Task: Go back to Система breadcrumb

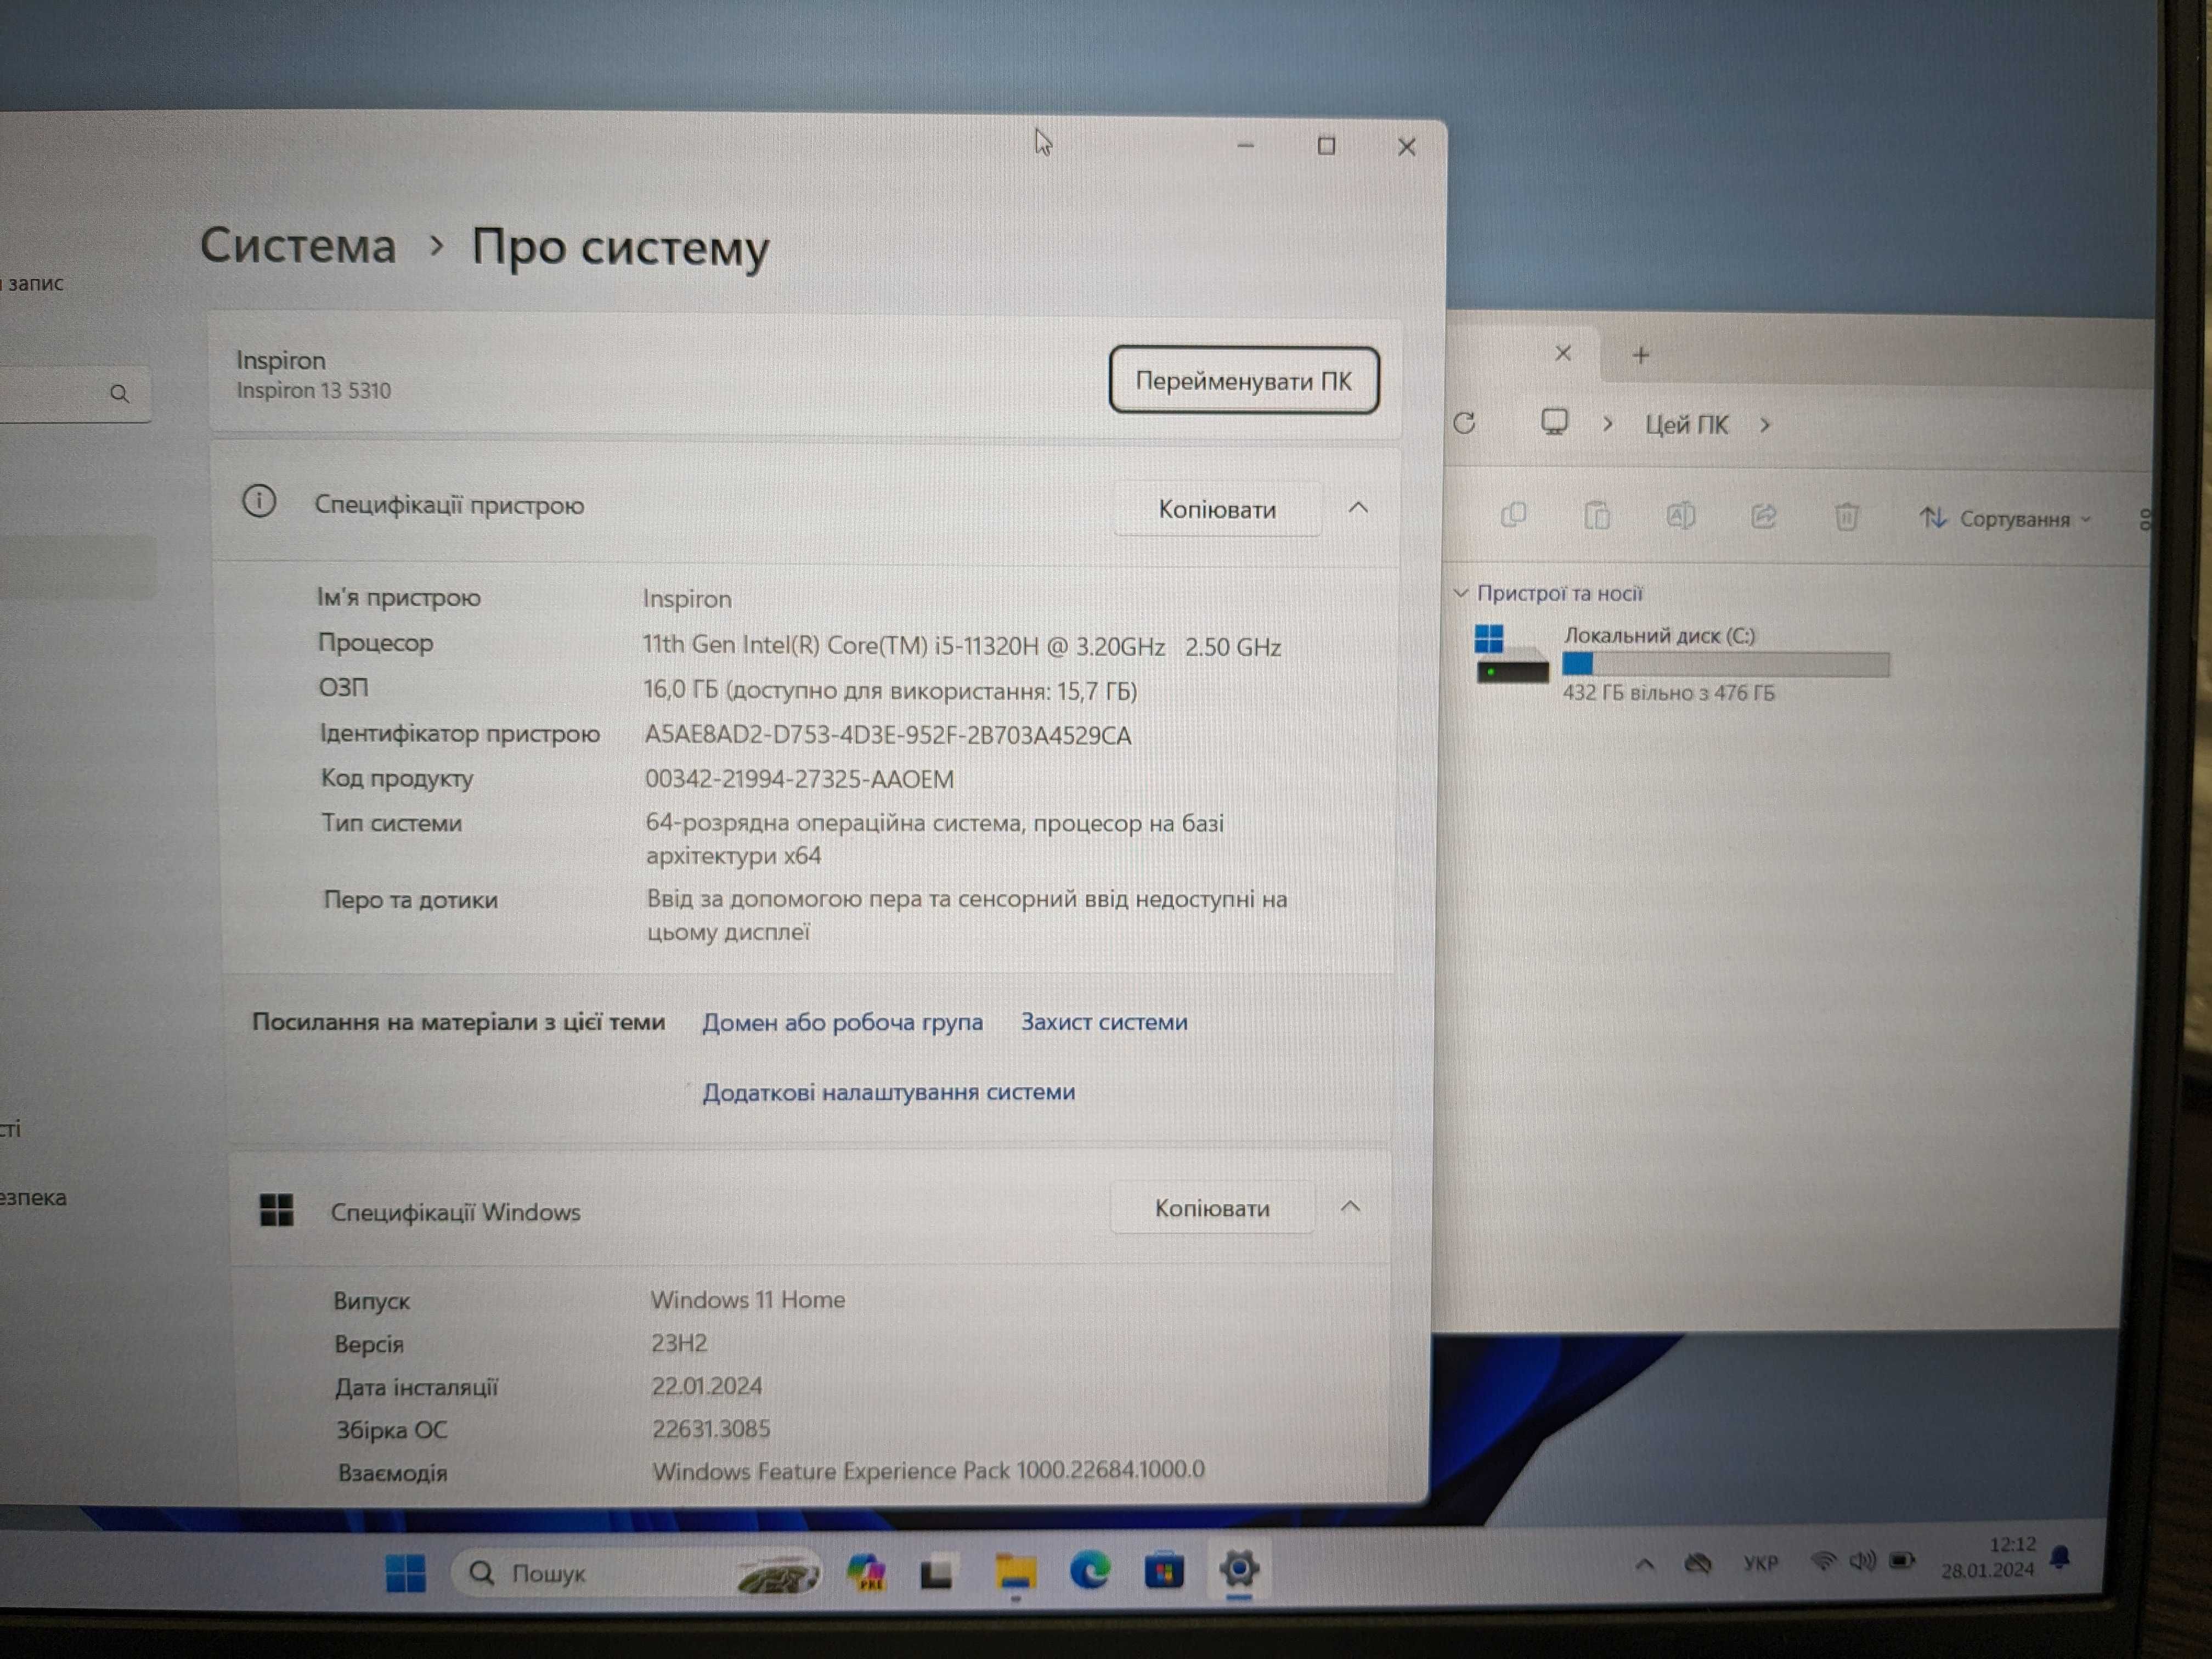Action: tap(298, 245)
